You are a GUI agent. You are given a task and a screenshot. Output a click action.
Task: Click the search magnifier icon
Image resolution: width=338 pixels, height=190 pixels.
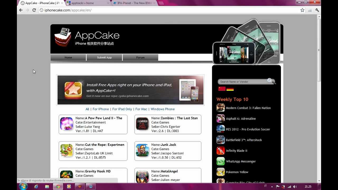pos(271,81)
